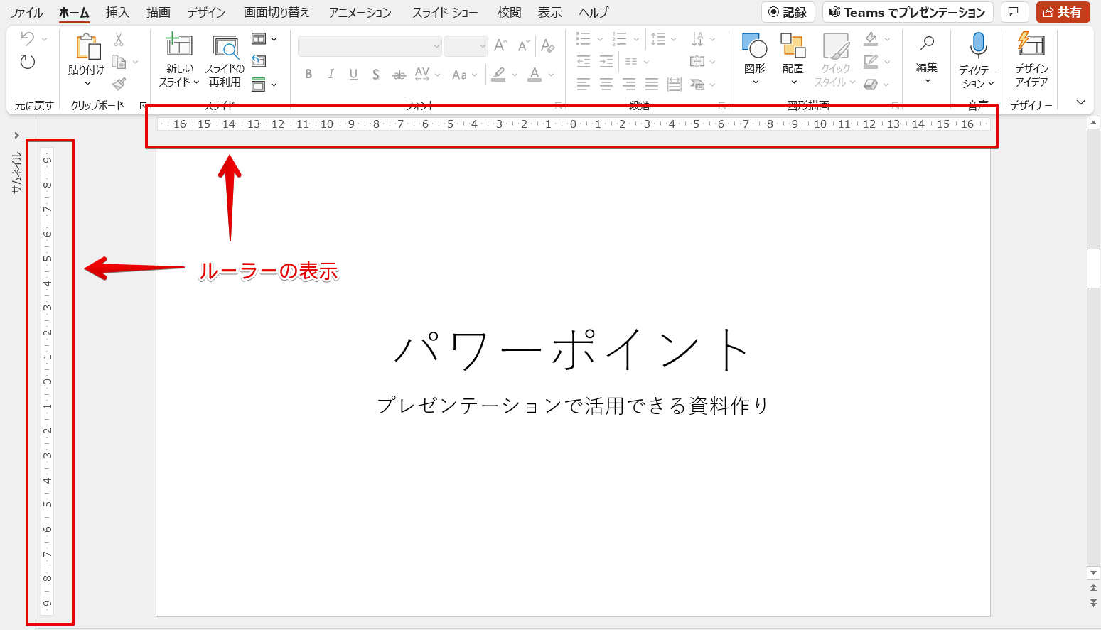
Task: Switch to the 画面切り替え tab
Action: click(x=276, y=13)
